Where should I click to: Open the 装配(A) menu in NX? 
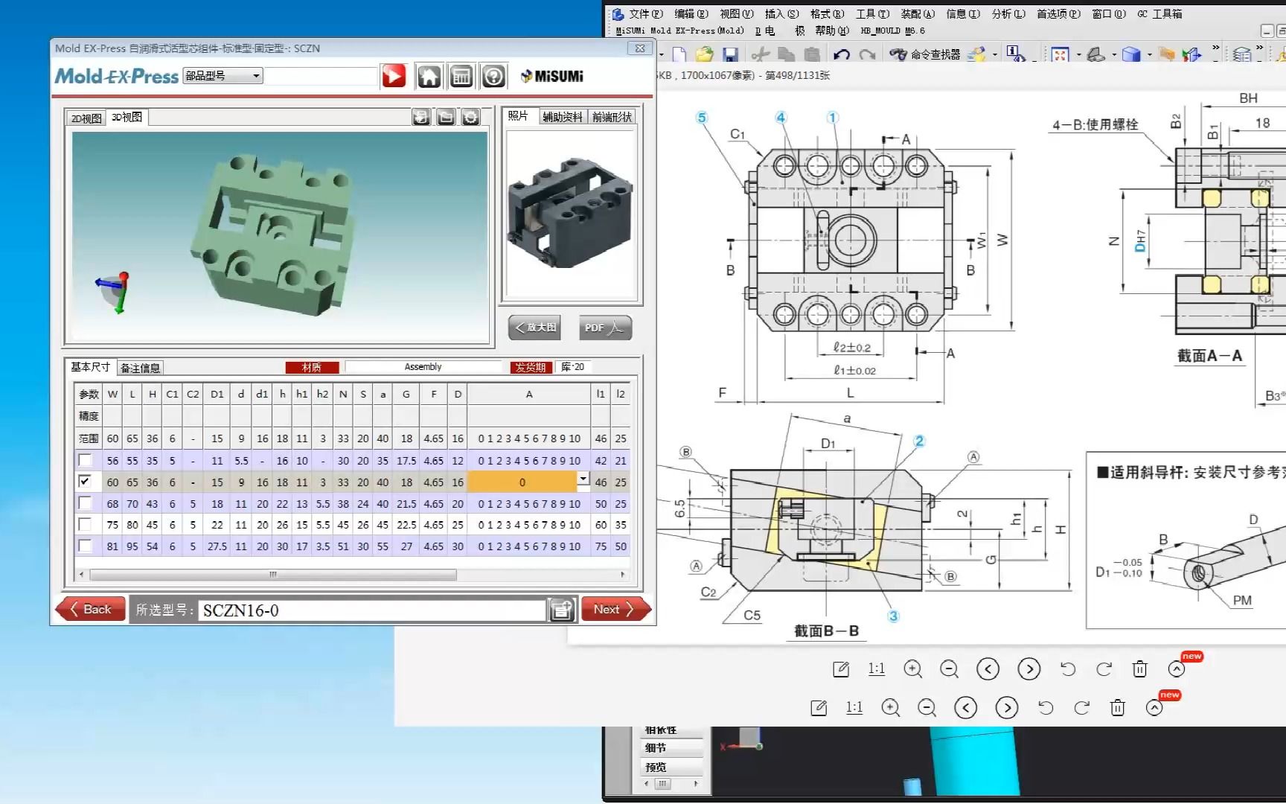pos(918,13)
